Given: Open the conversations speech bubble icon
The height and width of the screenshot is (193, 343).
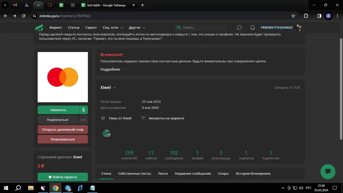Looking at the screenshot, I should click(x=239, y=28).
